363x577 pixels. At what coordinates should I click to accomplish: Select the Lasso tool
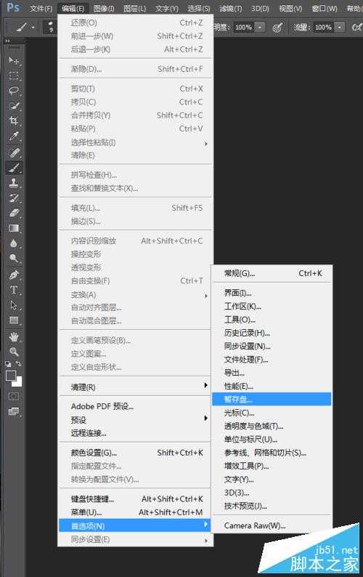click(14, 91)
